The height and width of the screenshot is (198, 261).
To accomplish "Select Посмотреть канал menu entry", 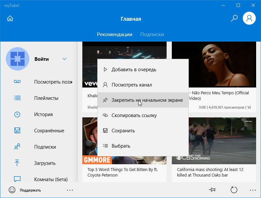I will 143,85.
